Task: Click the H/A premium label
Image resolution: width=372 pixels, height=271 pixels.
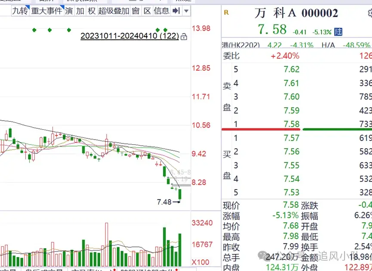Action: [328, 45]
